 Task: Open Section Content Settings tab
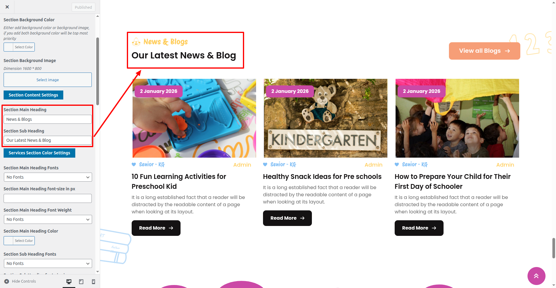pyautogui.click(x=33, y=95)
